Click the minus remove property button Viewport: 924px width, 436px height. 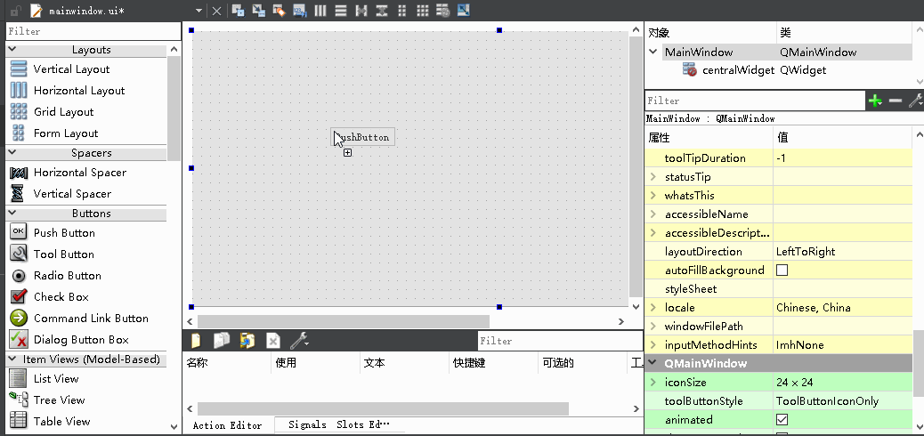point(896,101)
